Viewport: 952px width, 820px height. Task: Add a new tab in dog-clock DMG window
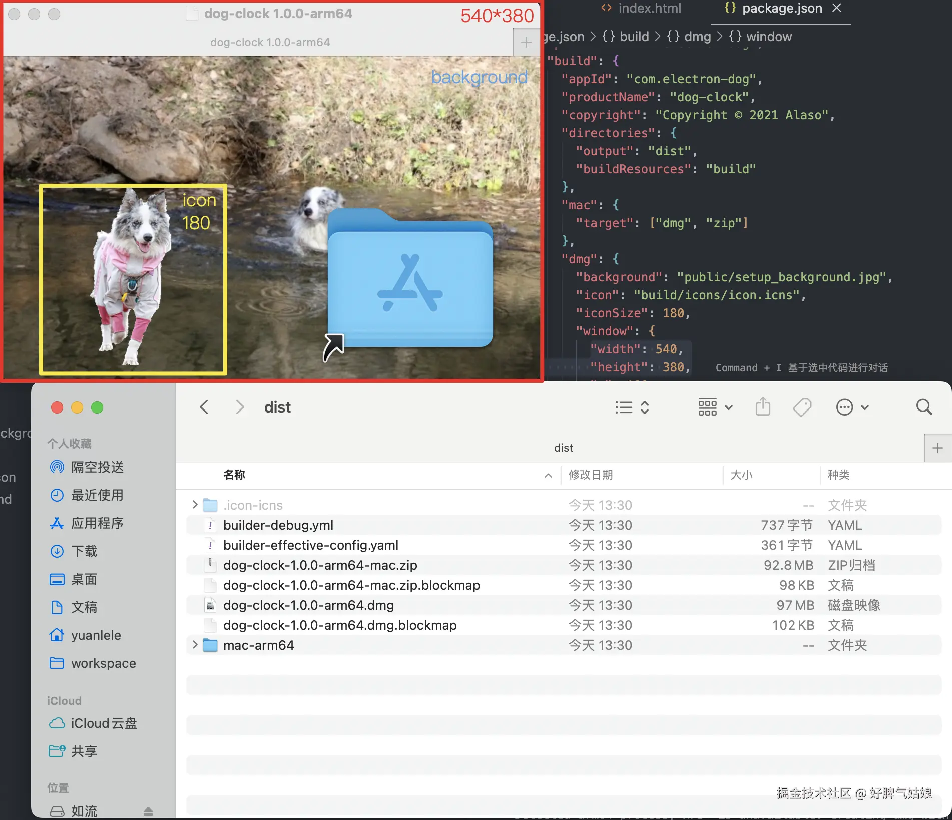click(x=526, y=42)
